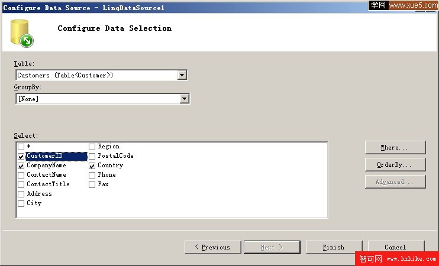The height and width of the screenshot is (266, 439).
Task: Check the ContactName checkbox
Action: click(x=21, y=176)
